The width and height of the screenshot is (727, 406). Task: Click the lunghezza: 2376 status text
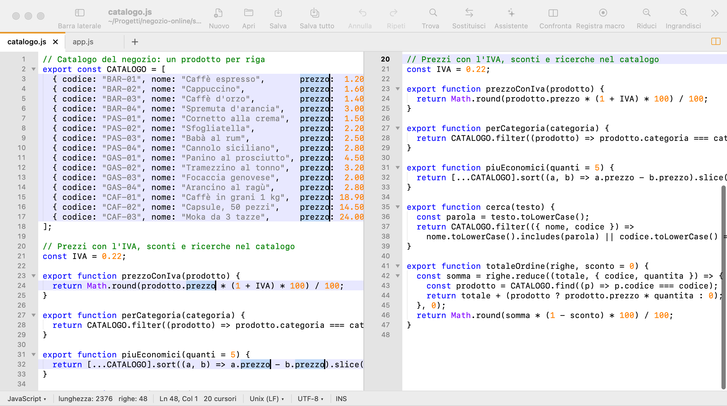pos(85,399)
